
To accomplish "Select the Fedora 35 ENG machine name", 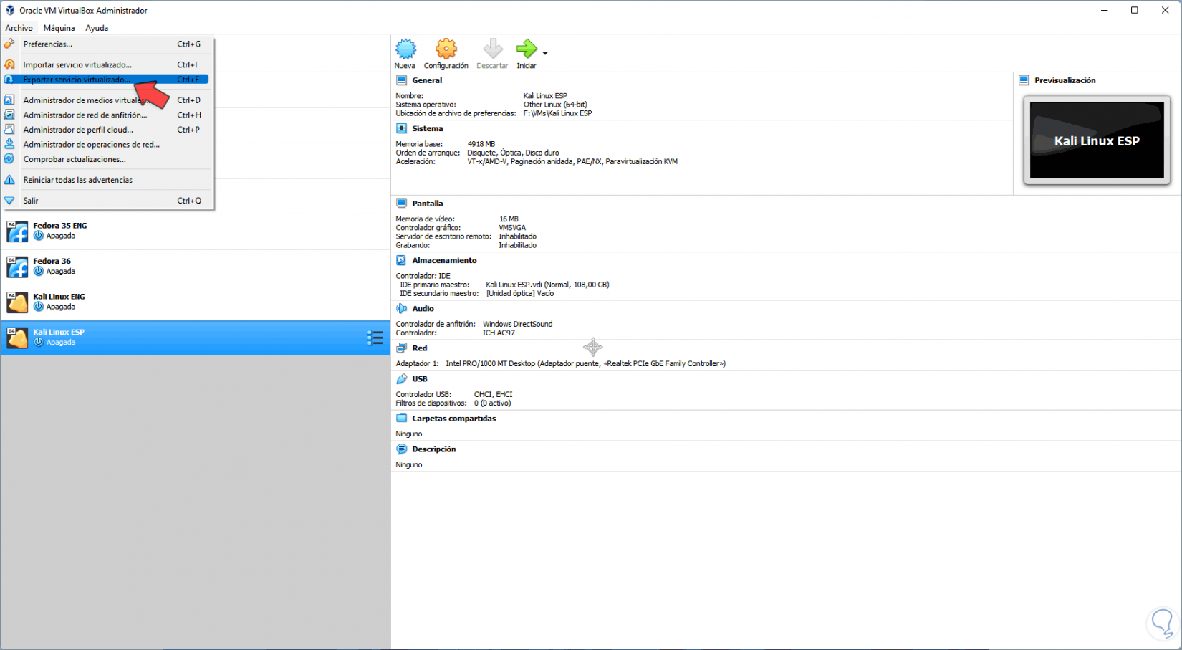I will 60,226.
